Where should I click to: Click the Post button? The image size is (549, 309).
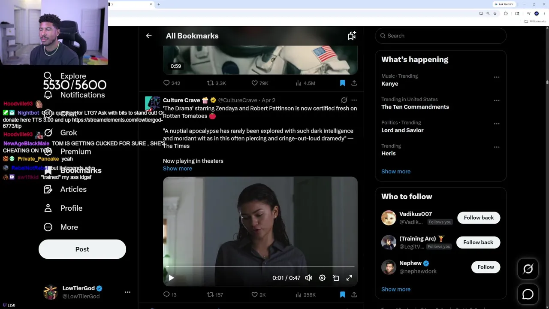pos(82,249)
